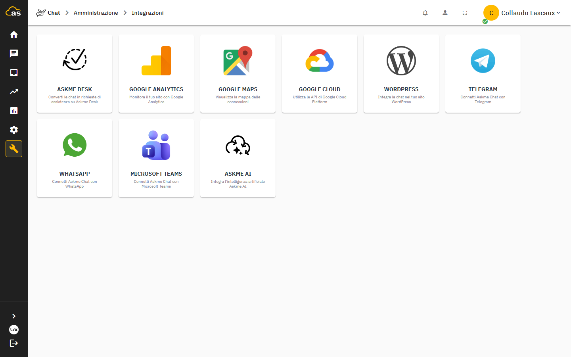This screenshot has height=357, width=571.
Task: Click the Microsoft Teams logo
Action: pos(156,145)
